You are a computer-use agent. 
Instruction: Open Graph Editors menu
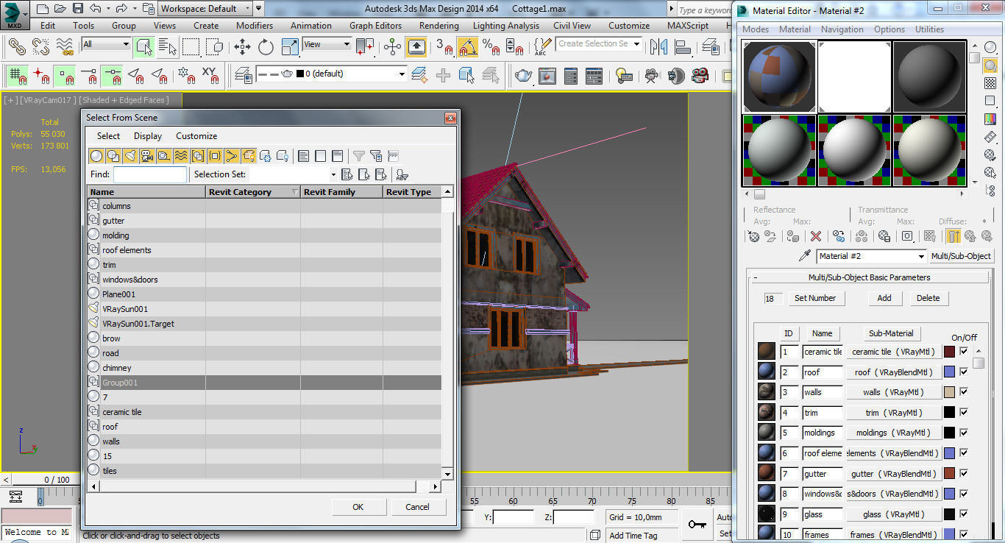(375, 25)
